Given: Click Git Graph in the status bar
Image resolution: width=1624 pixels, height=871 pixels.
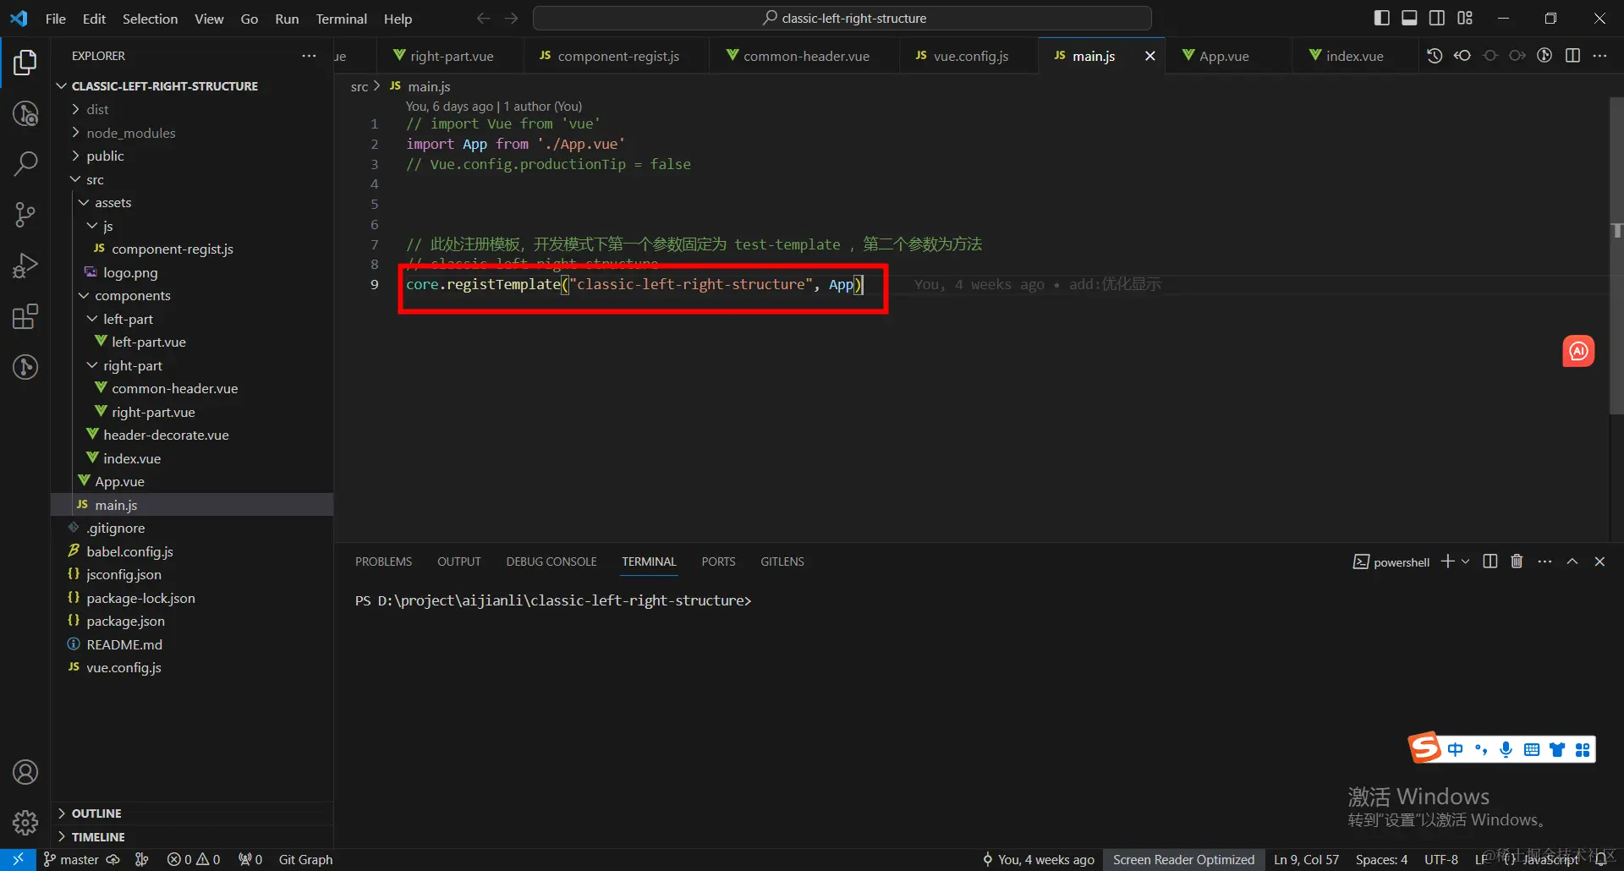Looking at the screenshot, I should pyautogui.click(x=305, y=859).
